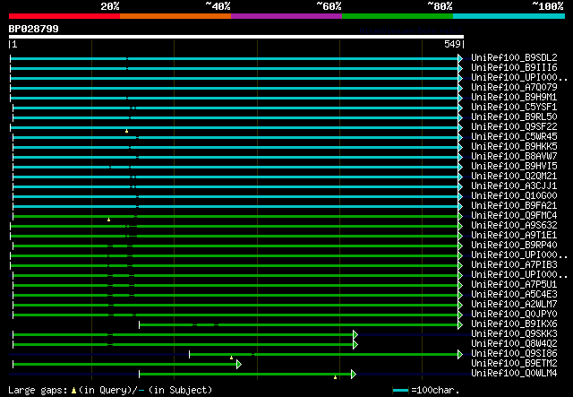Click the green arrowhead ending the Q9SKK3 alignment
Viewport: 573px width, 397px height.
coord(355,334)
